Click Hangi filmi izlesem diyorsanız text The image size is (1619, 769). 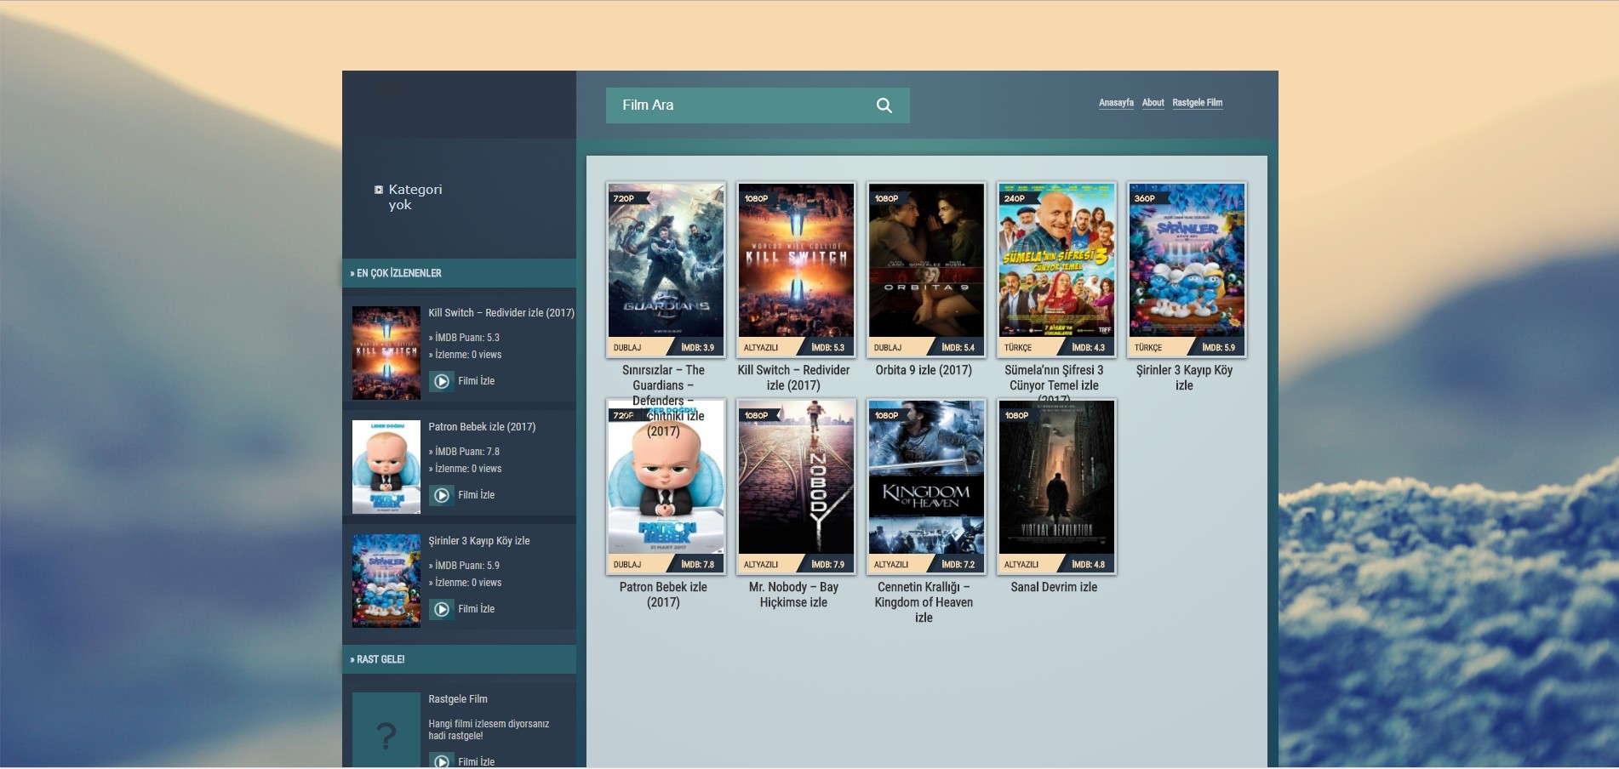click(x=489, y=730)
